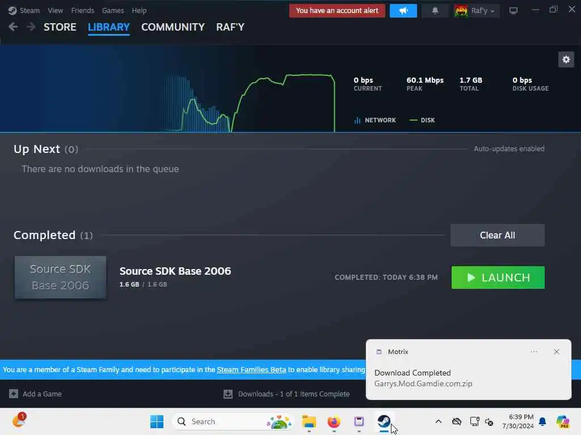Image resolution: width=581 pixels, height=435 pixels.
Task: Click the muted volume tray icon
Action: click(489, 422)
